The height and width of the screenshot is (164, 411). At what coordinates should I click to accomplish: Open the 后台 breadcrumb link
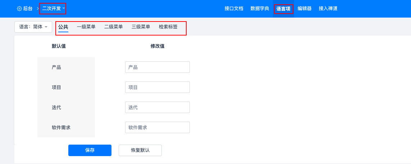tap(28, 9)
